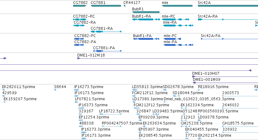
Task: Select the CG7881-PA CDS label
Action: 104,48
